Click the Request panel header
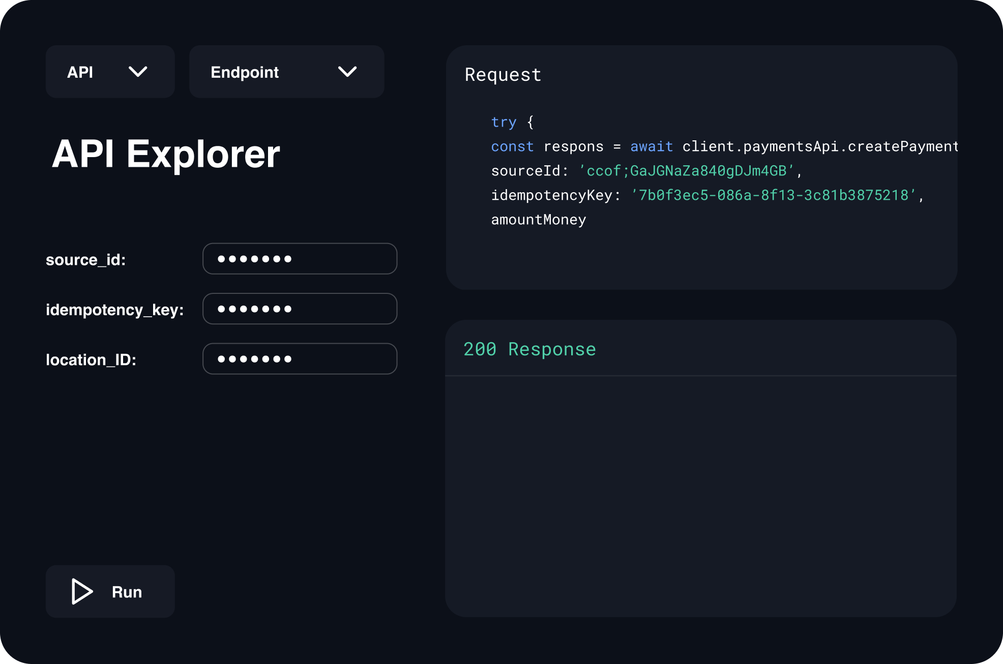The image size is (1003, 664). click(503, 75)
